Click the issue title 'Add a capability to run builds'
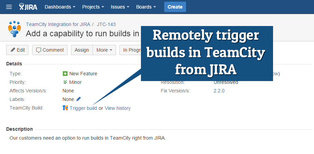 [x=82, y=34]
